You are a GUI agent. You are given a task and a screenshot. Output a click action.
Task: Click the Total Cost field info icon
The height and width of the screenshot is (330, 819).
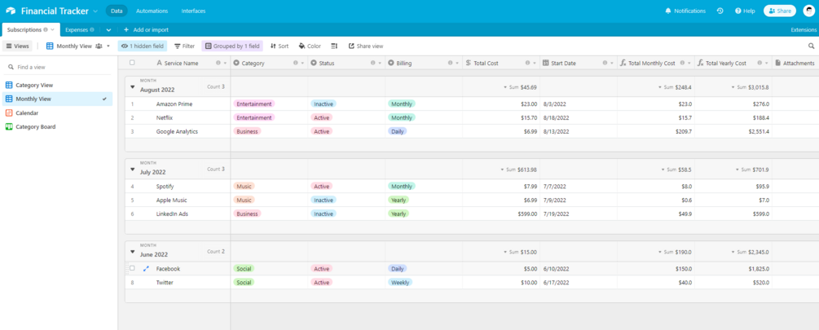(x=528, y=64)
